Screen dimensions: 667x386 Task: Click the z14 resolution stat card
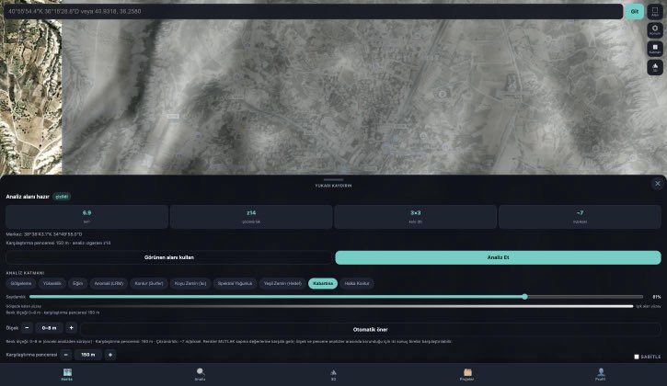pyautogui.click(x=251, y=217)
